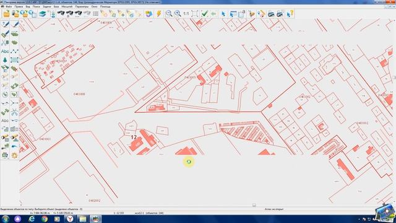396x223 pixels.
Task: Click the bold '12' map label
Action: coord(134,138)
